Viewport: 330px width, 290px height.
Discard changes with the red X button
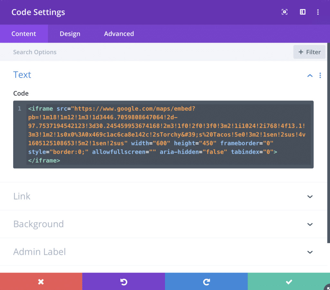(x=41, y=282)
